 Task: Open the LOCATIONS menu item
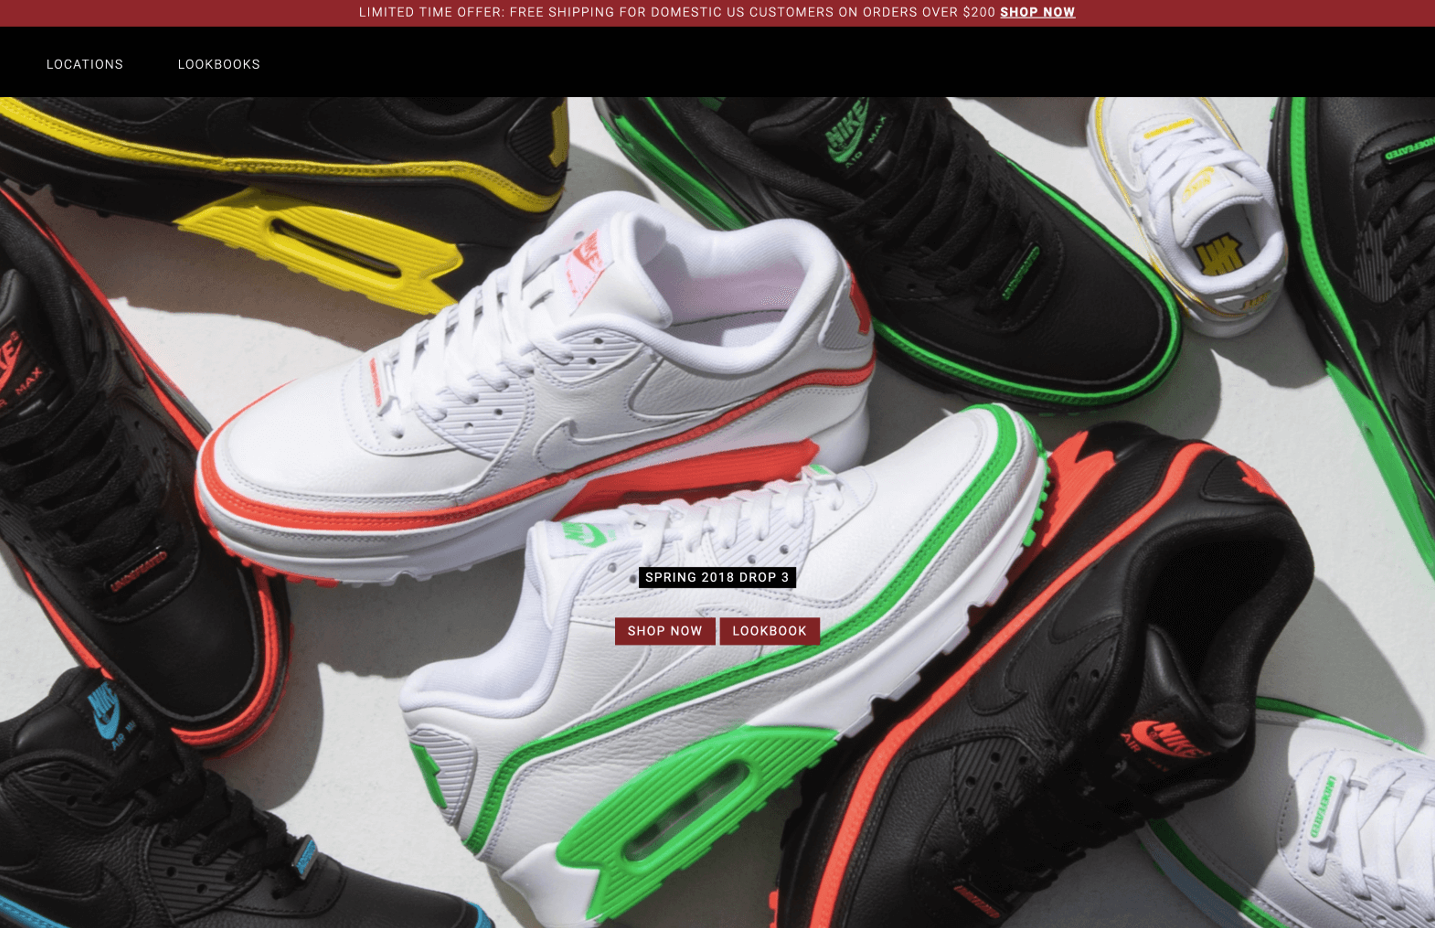click(85, 65)
